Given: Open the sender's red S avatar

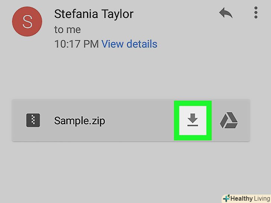Looking at the screenshot, I should coord(27,22).
